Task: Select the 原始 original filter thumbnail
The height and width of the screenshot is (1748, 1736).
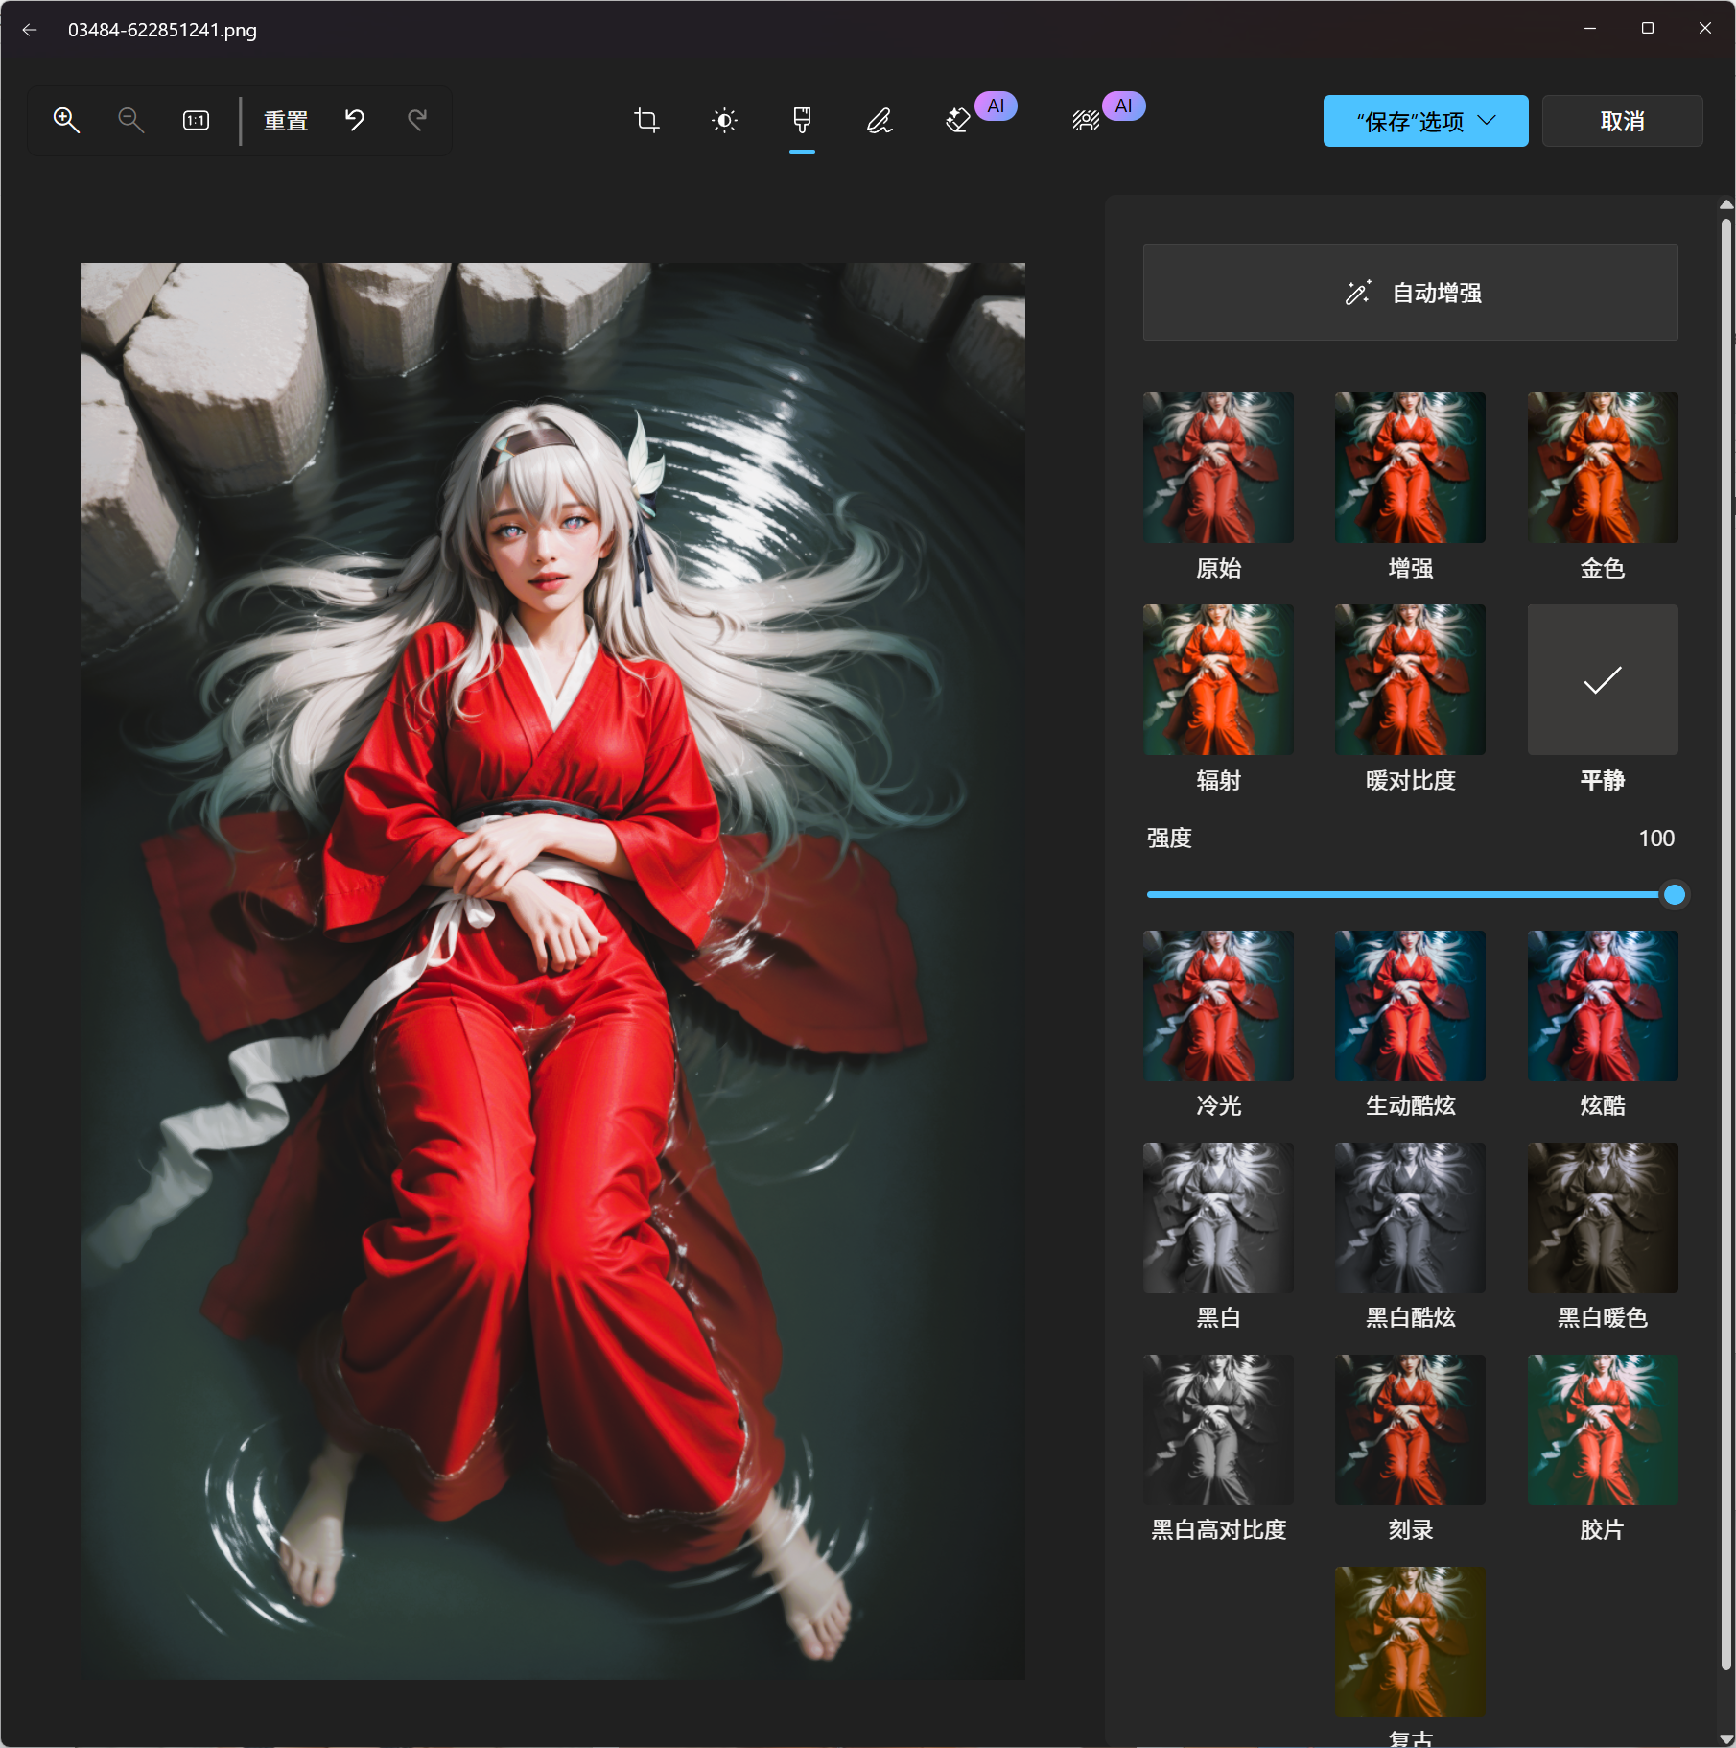Action: click(x=1218, y=467)
